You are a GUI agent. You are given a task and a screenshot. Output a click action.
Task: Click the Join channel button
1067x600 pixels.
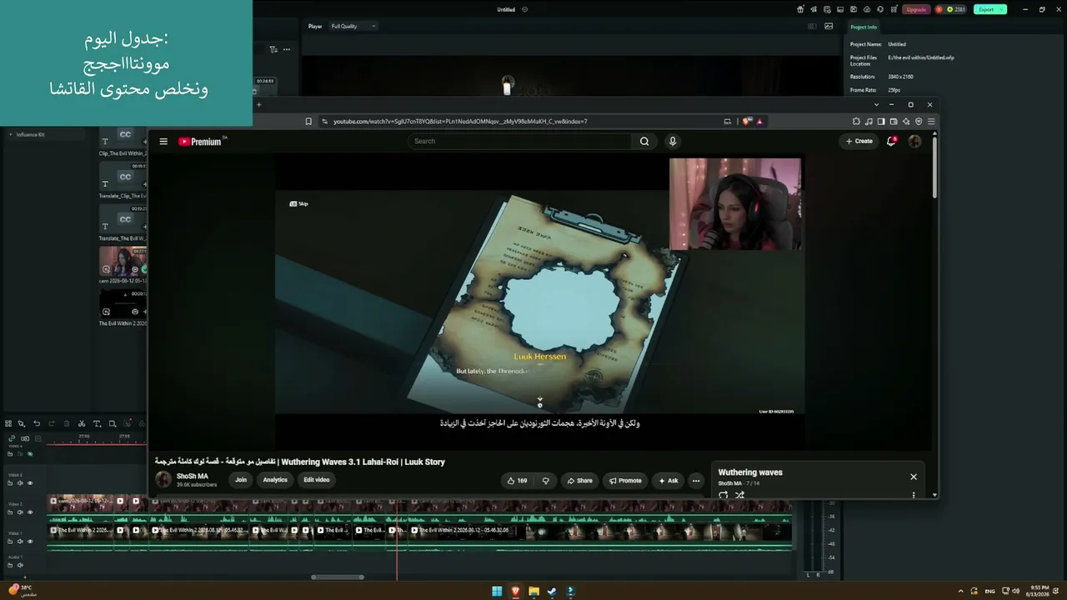241,480
